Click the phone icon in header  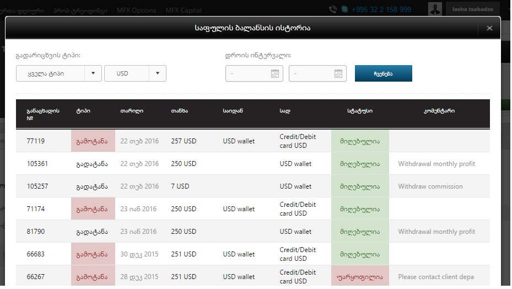pyautogui.click(x=333, y=9)
